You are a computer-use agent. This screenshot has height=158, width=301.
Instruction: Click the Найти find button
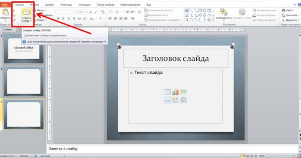pos(289,10)
